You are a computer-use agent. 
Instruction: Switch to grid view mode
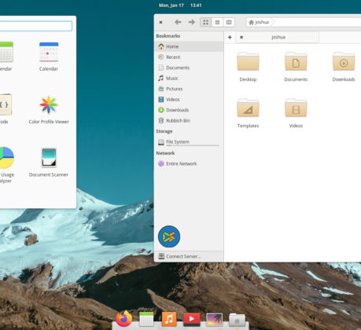[x=206, y=22]
